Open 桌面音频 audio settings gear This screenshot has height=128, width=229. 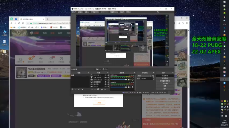[x=133, y=87]
